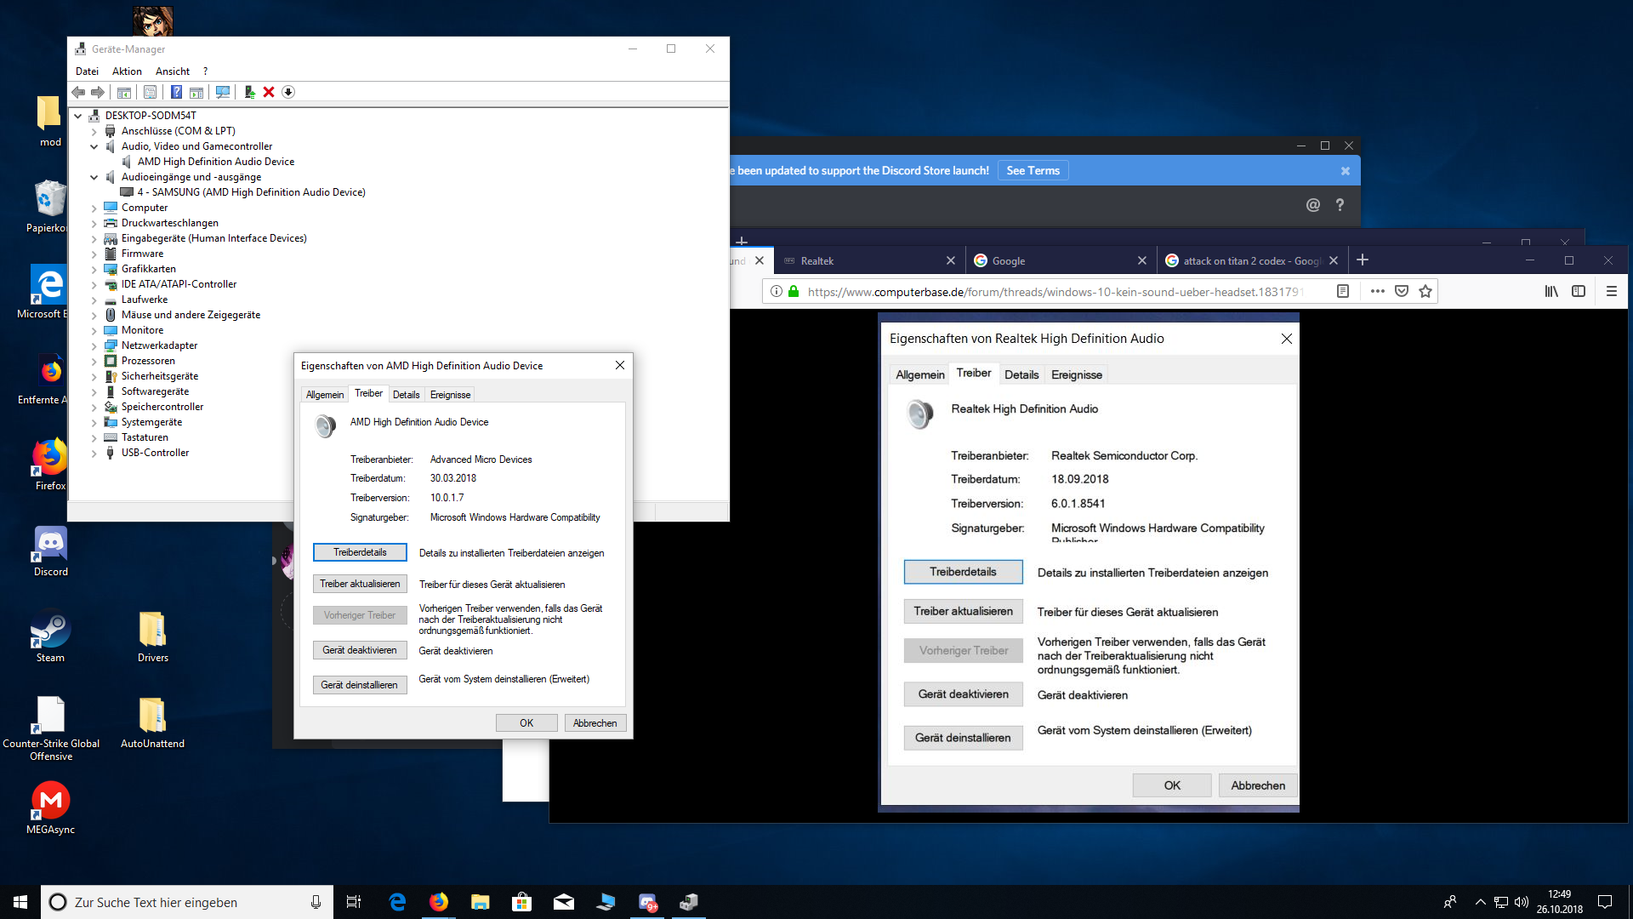Click Gerät deaktivieren in AMD dialog
The height and width of the screenshot is (919, 1633).
[x=360, y=650]
